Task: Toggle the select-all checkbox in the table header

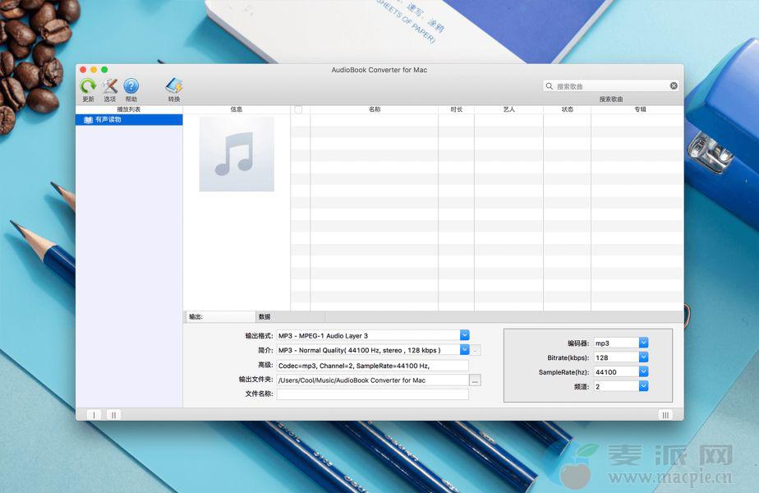Action: click(298, 109)
